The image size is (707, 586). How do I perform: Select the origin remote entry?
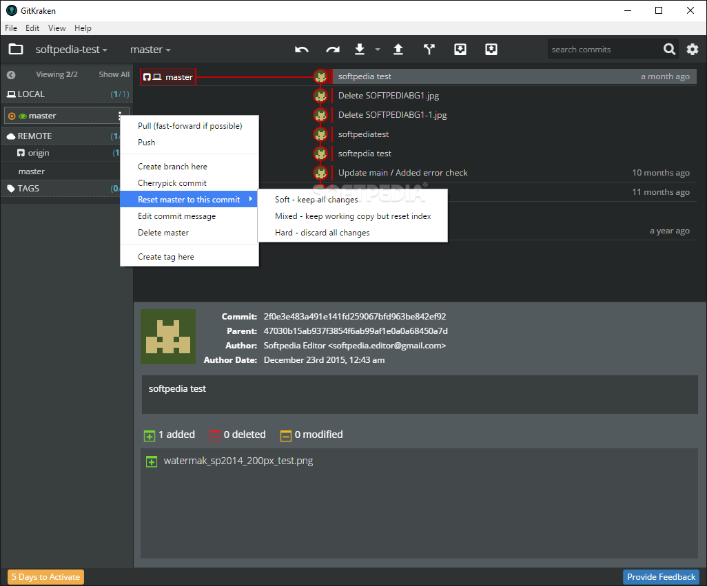[x=39, y=153]
